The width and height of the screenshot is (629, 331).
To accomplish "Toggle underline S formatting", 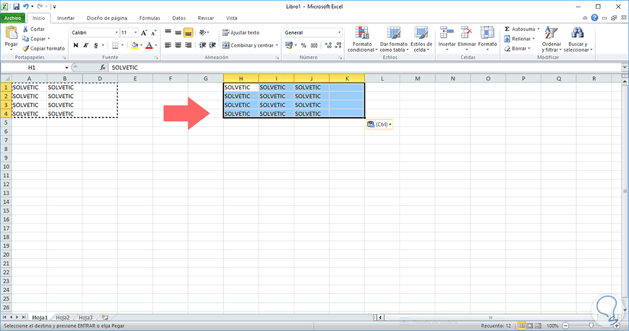I will tap(96, 45).
